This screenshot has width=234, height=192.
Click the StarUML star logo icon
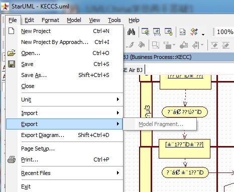coord(5,6)
